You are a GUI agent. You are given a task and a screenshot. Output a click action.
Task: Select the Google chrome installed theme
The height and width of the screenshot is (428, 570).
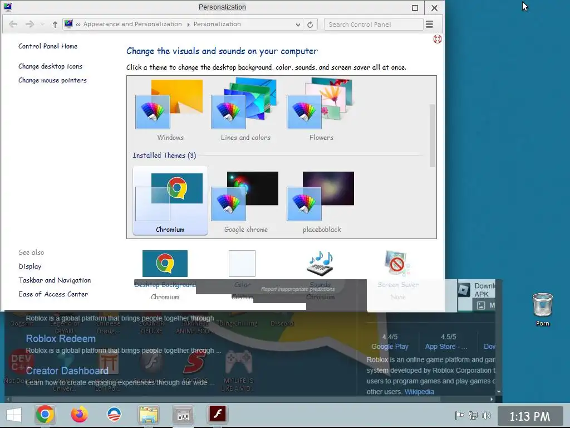pyautogui.click(x=245, y=201)
